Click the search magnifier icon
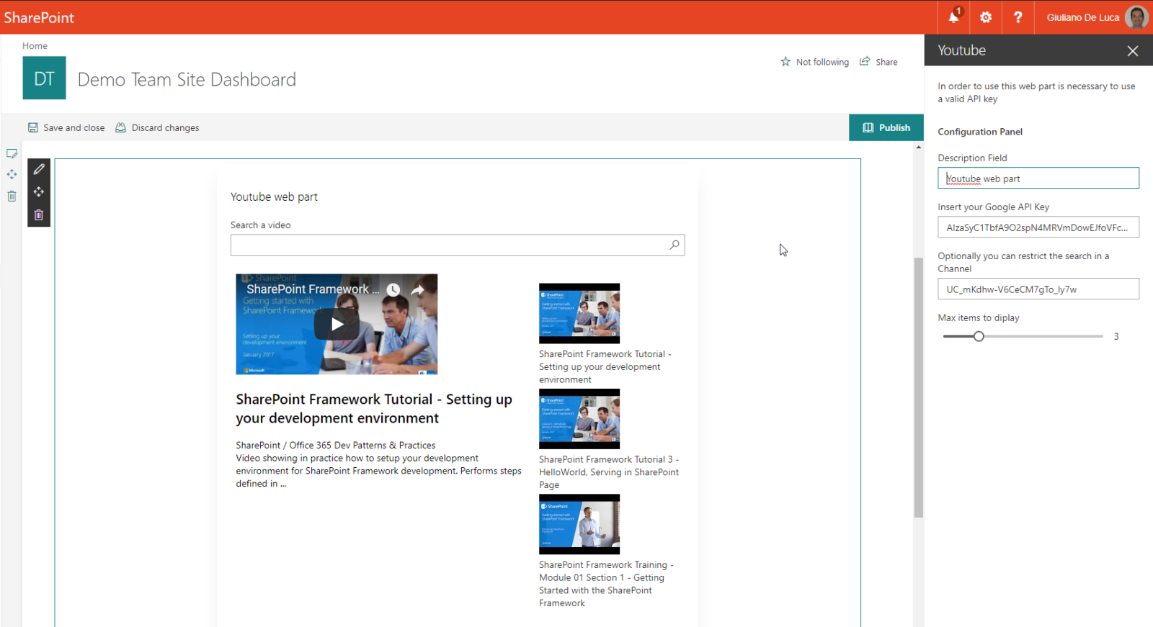1153x627 pixels. 675,245
